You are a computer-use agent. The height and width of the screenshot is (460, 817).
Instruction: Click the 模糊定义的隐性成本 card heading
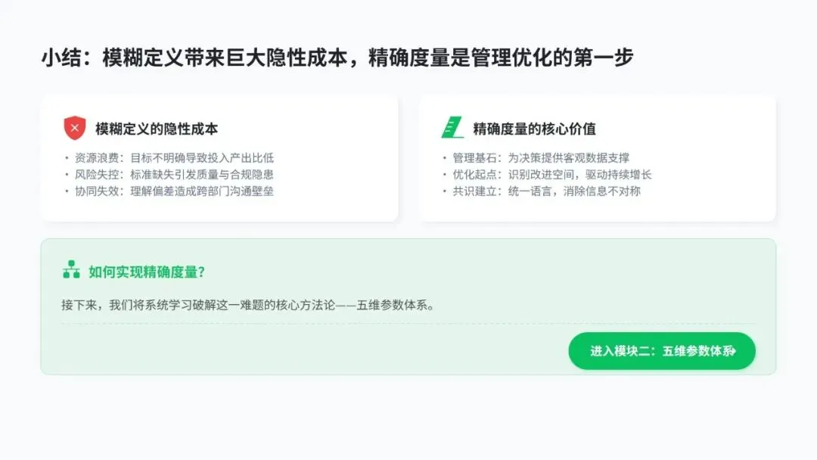pyautogui.click(x=157, y=129)
